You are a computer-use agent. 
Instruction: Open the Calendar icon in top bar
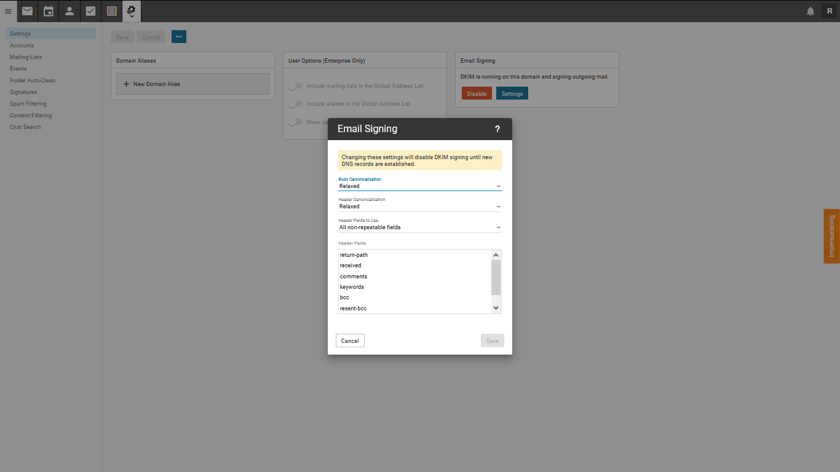tap(48, 11)
